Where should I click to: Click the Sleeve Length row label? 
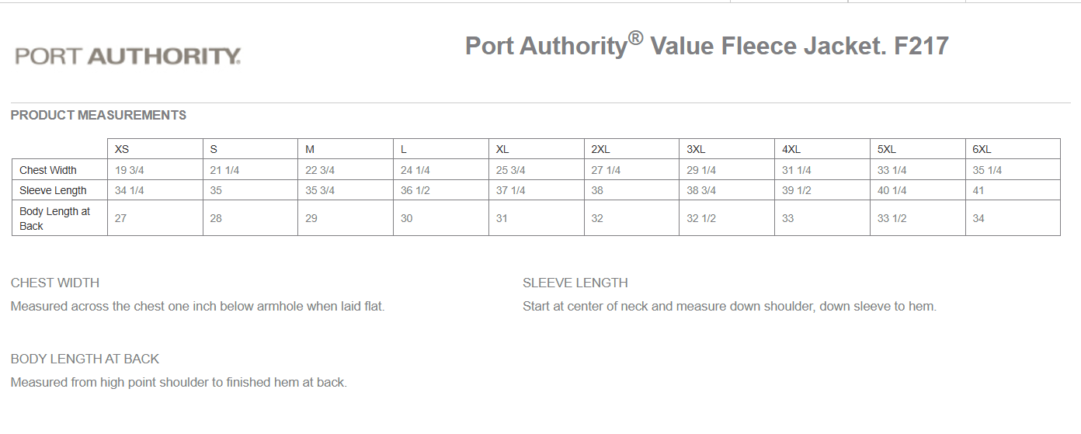click(53, 190)
